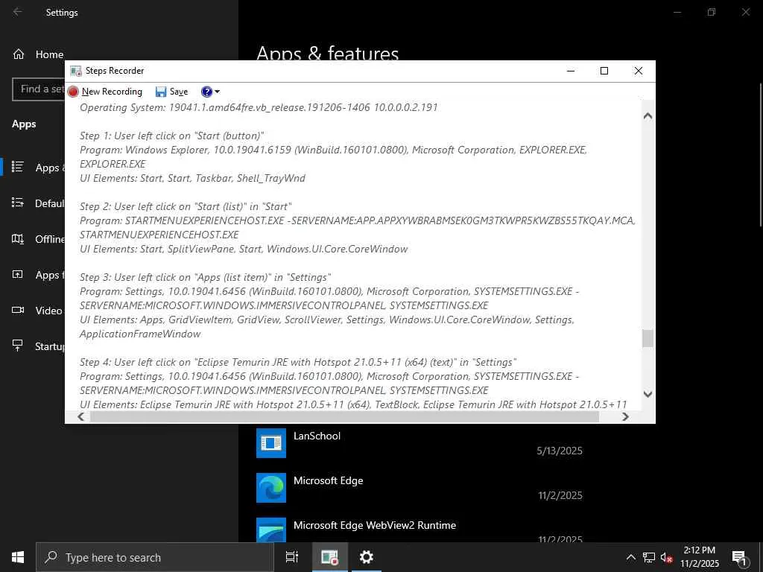763x572 pixels.
Task: Click the Step 1 line in the recording
Action: pos(172,136)
